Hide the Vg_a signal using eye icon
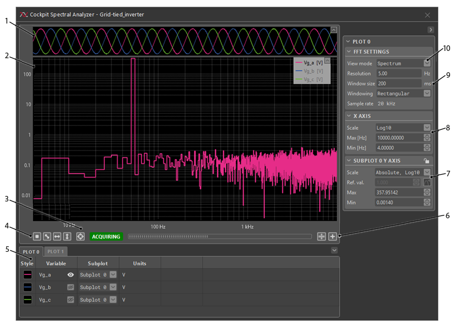Viewport: 454px width, 328px height. 71,275
